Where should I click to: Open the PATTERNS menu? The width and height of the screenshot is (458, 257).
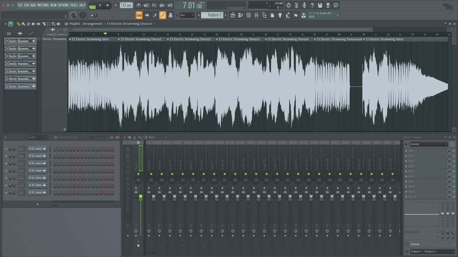pyautogui.click(x=43, y=5)
